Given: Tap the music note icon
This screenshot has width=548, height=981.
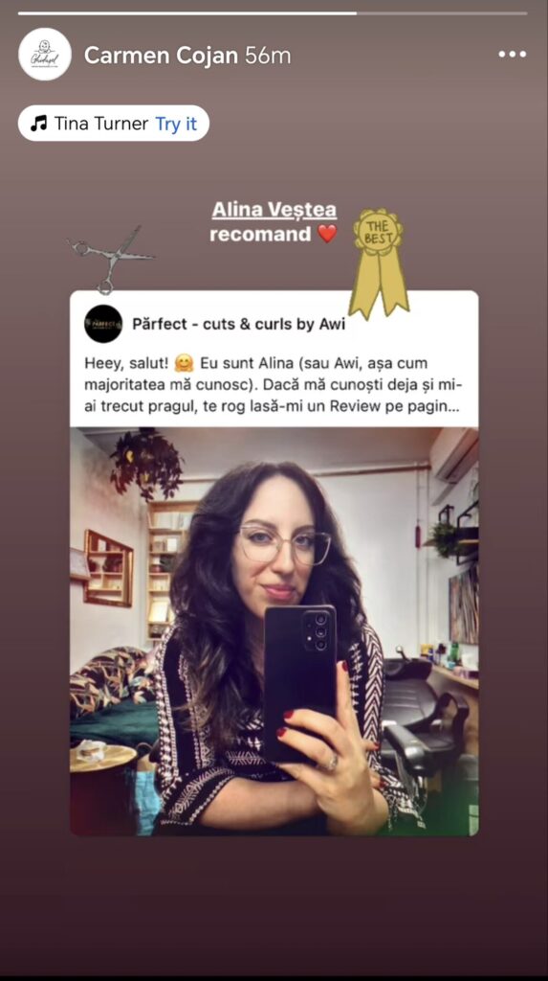Looking at the screenshot, I should tap(39, 124).
